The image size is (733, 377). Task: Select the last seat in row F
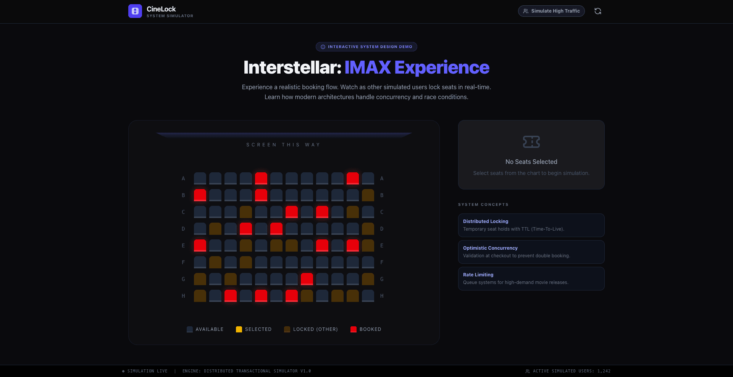click(x=368, y=262)
